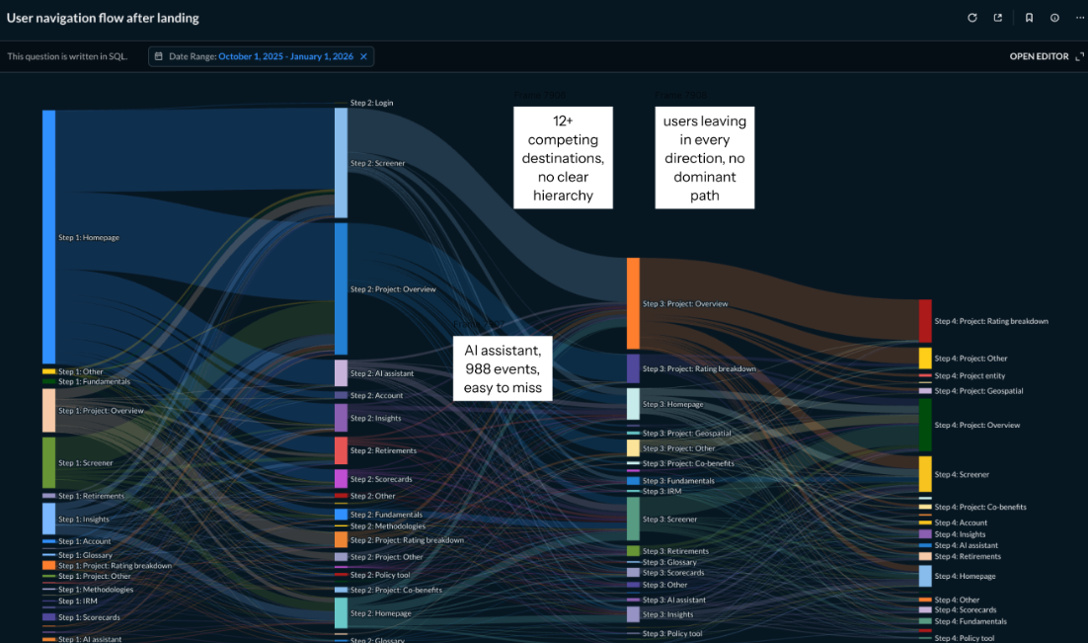1088x643 pixels.
Task: Click the refresh icon in the header
Action: tap(972, 18)
